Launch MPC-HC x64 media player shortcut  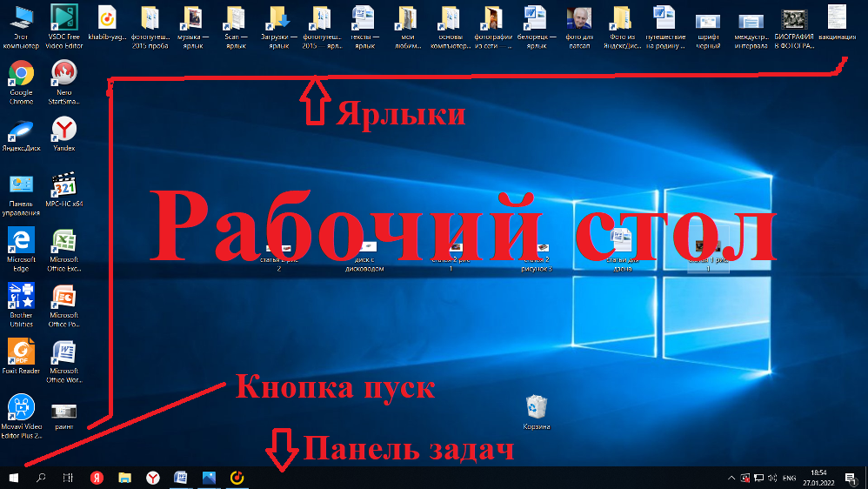(x=63, y=190)
